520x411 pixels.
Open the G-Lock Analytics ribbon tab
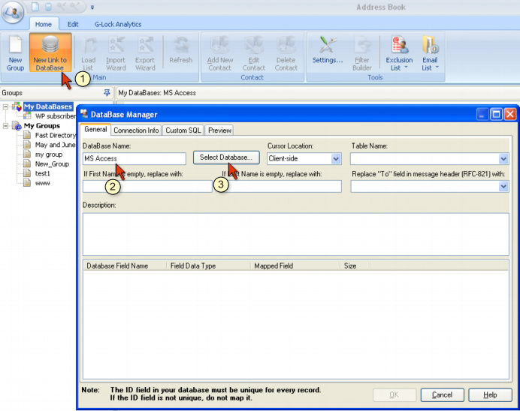click(118, 24)
